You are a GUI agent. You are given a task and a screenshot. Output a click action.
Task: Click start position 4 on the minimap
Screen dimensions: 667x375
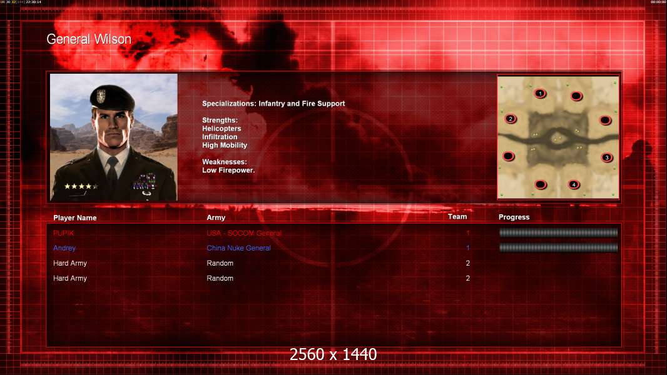pos(574,185)
